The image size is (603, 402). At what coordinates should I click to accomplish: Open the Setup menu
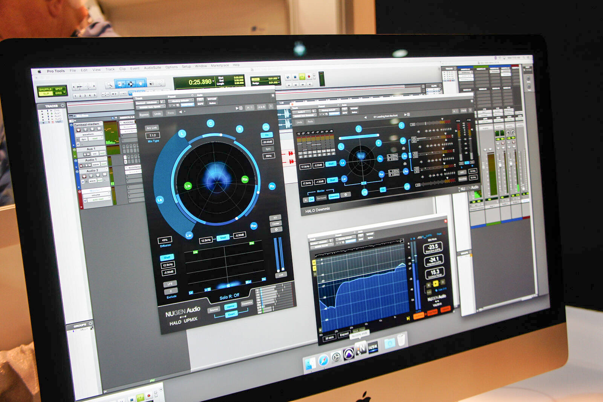point(186,66)
